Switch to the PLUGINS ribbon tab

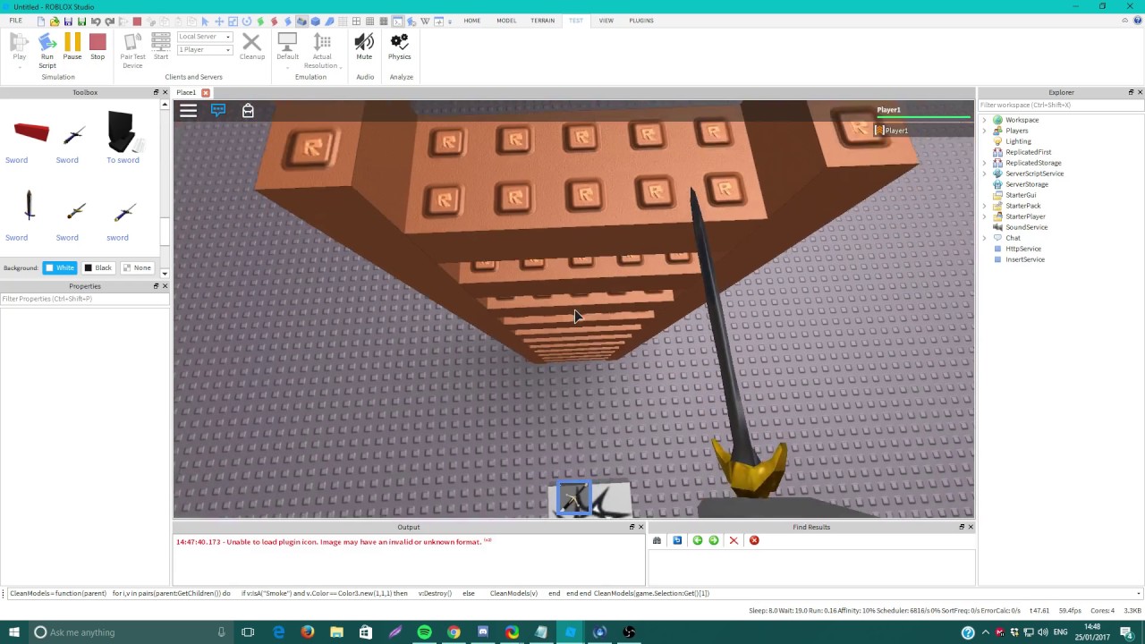click(640, 21)
